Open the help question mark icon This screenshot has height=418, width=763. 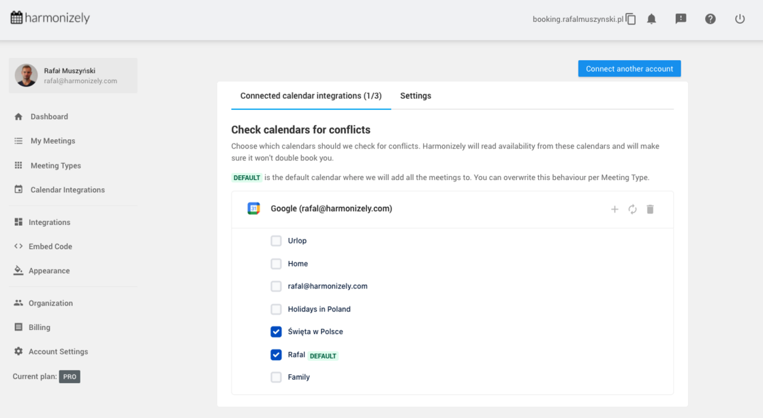[x=711, y=19]
